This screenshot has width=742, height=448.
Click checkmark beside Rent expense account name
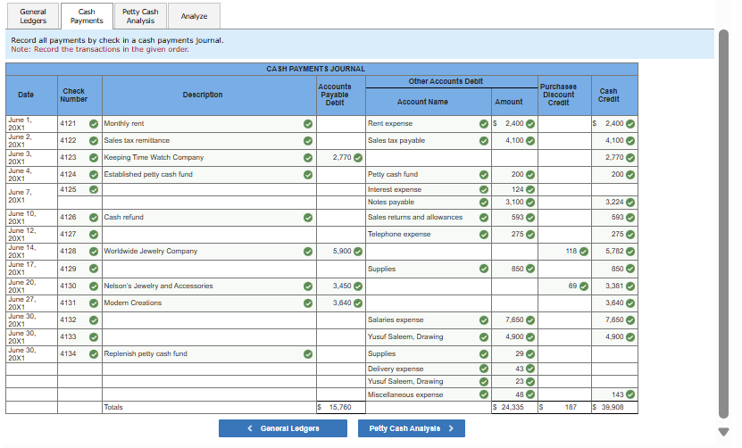click(x=483, y=123)
